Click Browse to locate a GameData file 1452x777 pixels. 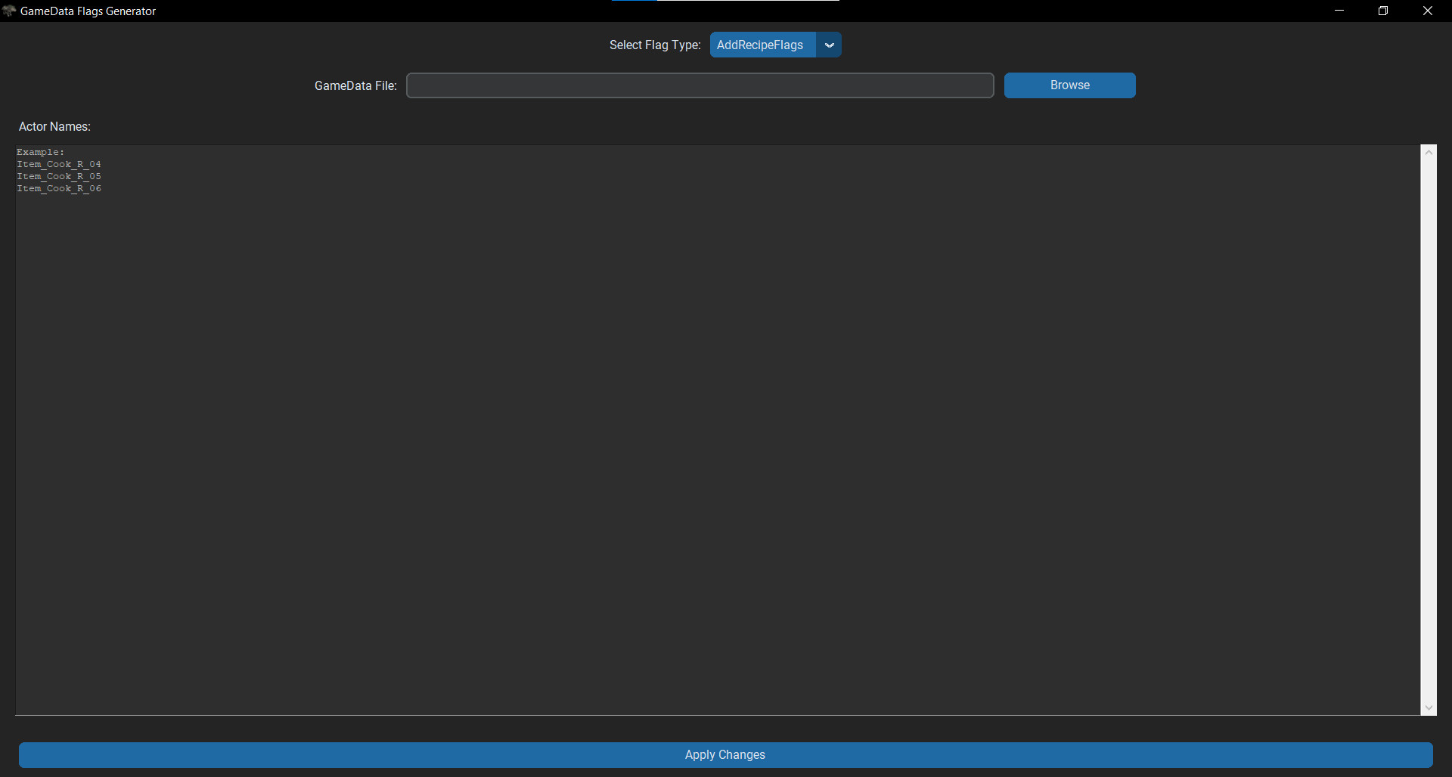point(1069,85)
